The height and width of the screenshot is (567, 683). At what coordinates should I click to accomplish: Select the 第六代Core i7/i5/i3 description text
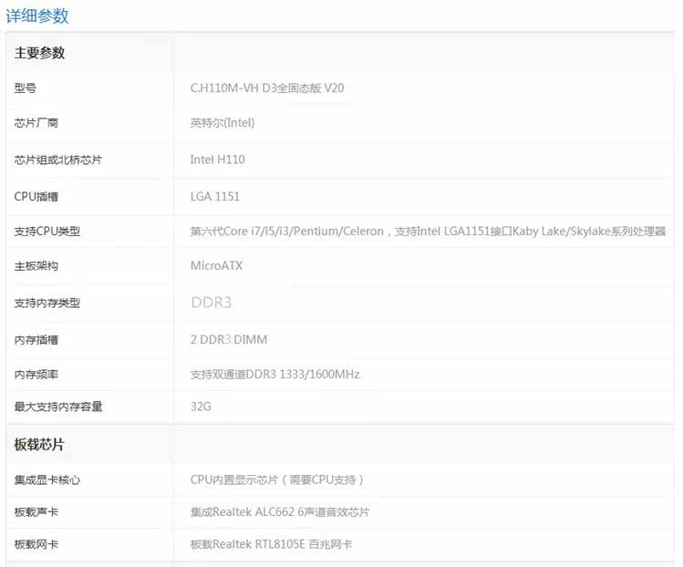[x=428, y=232]
